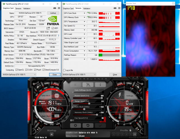Click the MEM chip icon in clock gauge

(x=57, y=116)
